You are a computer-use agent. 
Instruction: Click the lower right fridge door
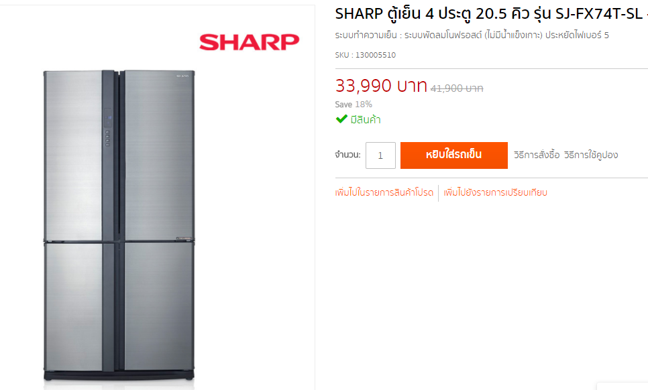(x=159, y=306)
